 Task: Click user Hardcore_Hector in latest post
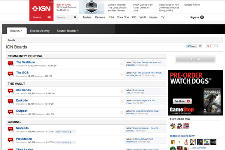(133, 75)
